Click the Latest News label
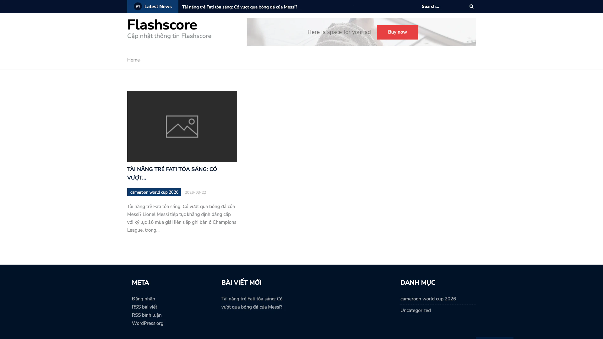Image resolution: width=603 pixels, height=339 pixels. (x=158, y=7)
